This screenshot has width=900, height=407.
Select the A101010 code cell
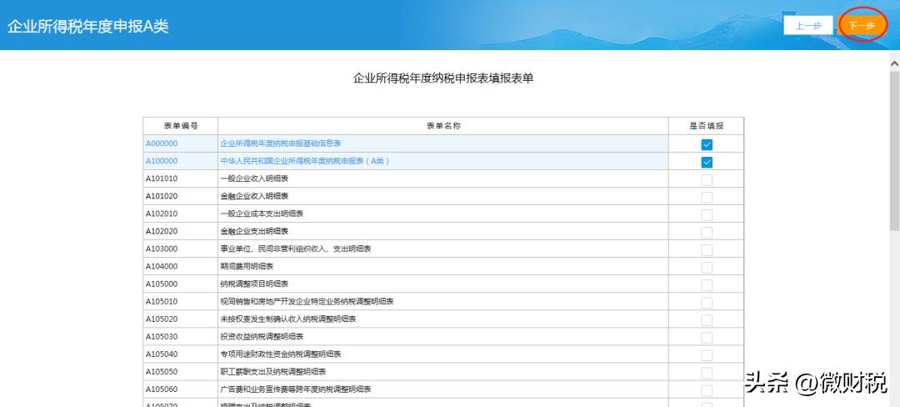point(180,178)
